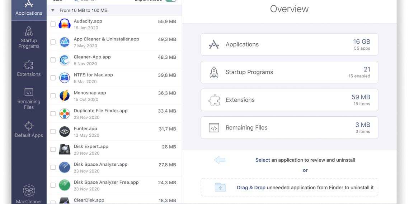This screenshot has width=409, height=204.
Task: Click the Audacity app icon
Action: pos(65,24)
